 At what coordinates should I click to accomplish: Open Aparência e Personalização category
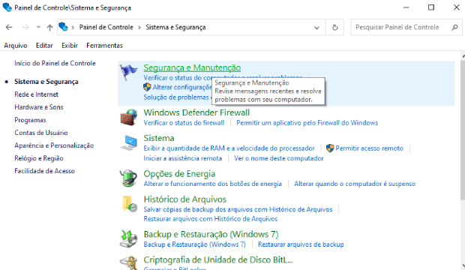coord(54,145)
